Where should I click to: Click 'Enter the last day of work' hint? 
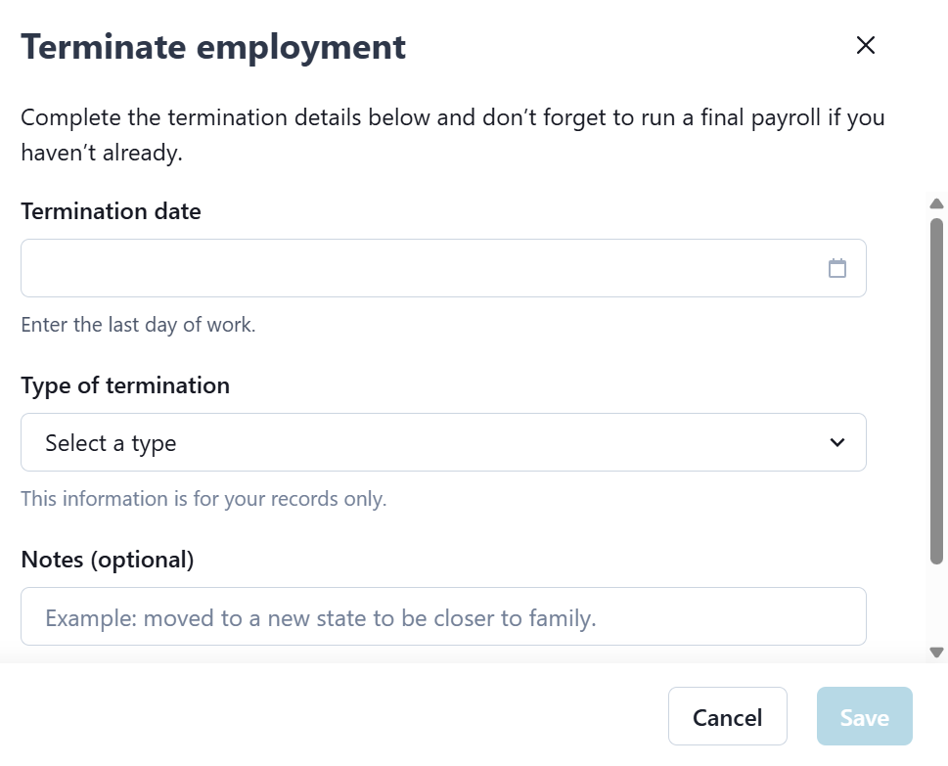tap(138, 325)
